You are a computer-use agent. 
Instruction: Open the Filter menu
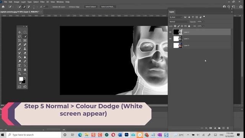click(42, 2)
